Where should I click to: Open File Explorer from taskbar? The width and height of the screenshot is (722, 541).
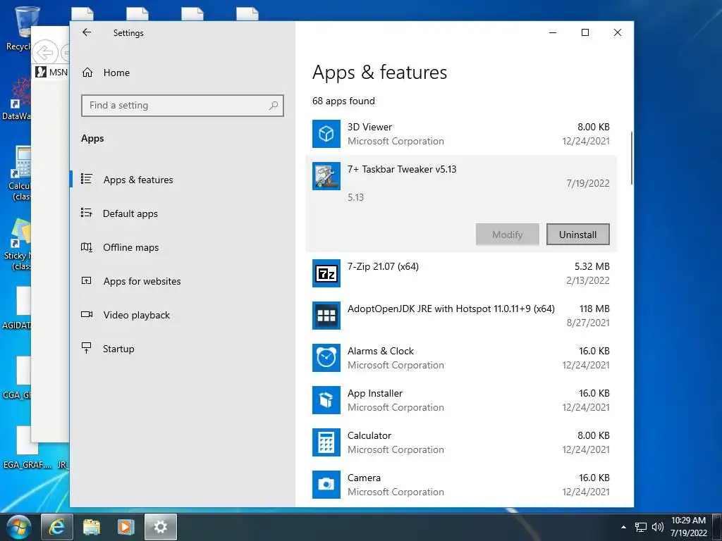click(92, 527)
